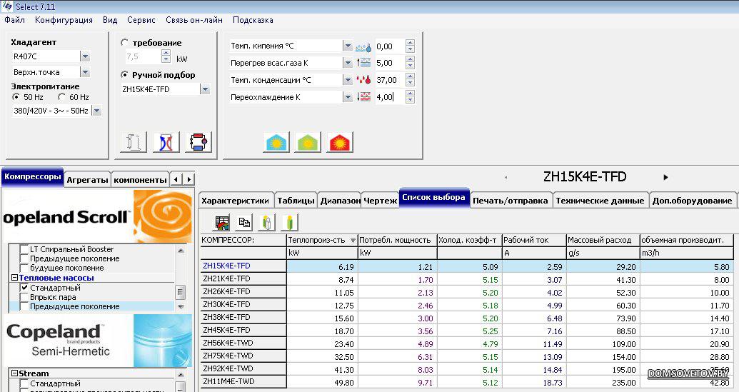Select the blue house preset icon
739x392 pixels.
coord(276,142)
